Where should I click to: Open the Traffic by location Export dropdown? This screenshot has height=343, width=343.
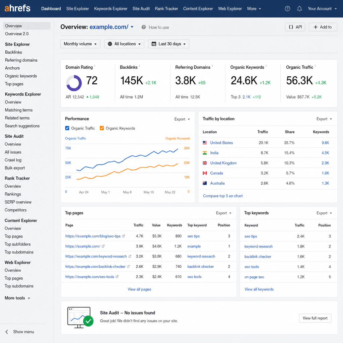[x=324, y=119]
